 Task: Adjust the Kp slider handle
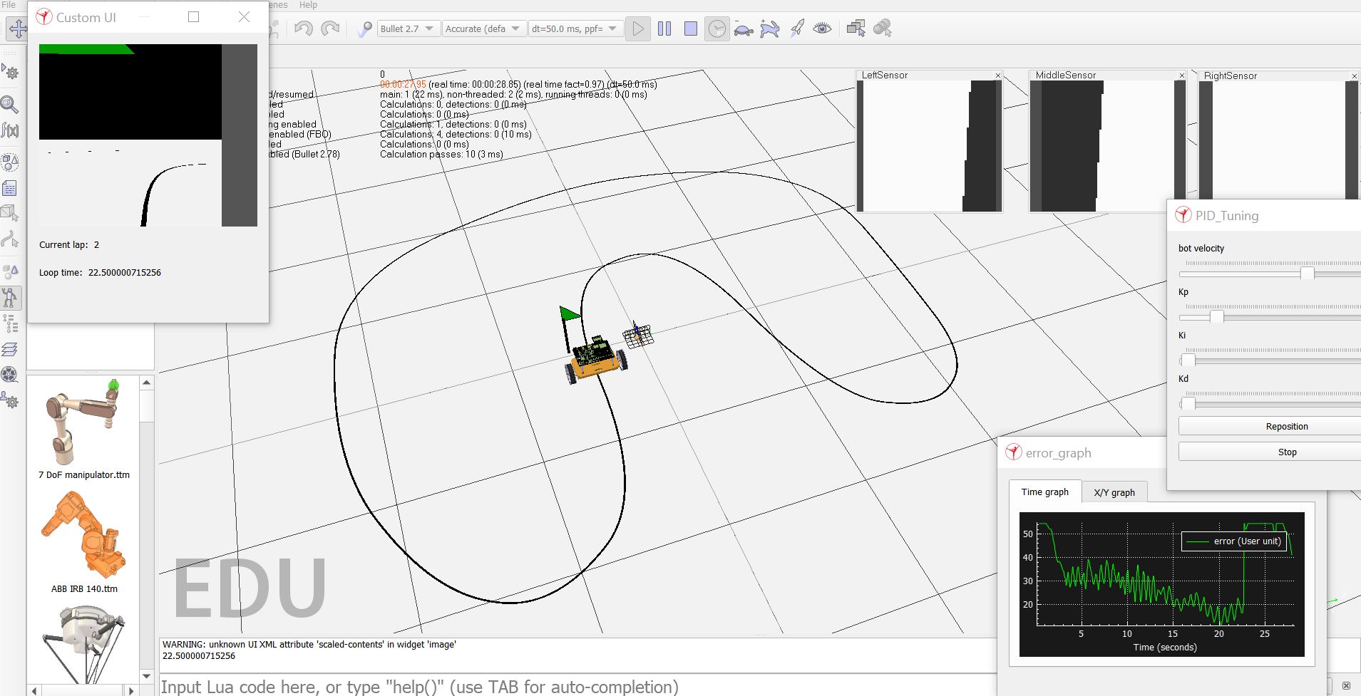(x=1216, y=316)
